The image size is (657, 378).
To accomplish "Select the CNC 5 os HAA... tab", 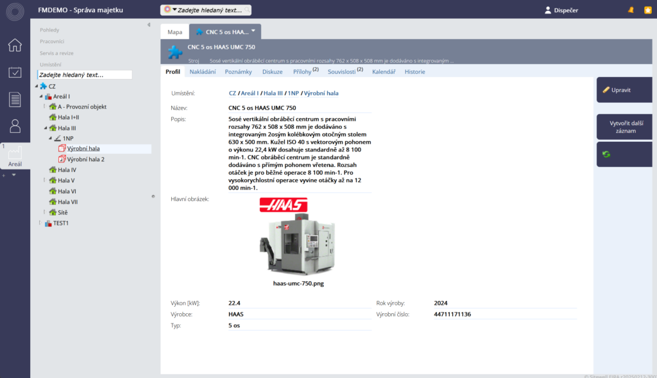I will (x=225, y=32).
